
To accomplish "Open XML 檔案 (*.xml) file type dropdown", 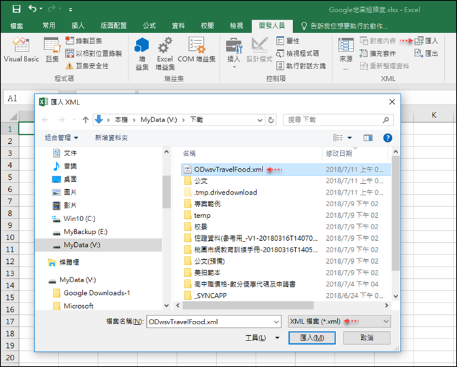I will (x=339, y=322).
